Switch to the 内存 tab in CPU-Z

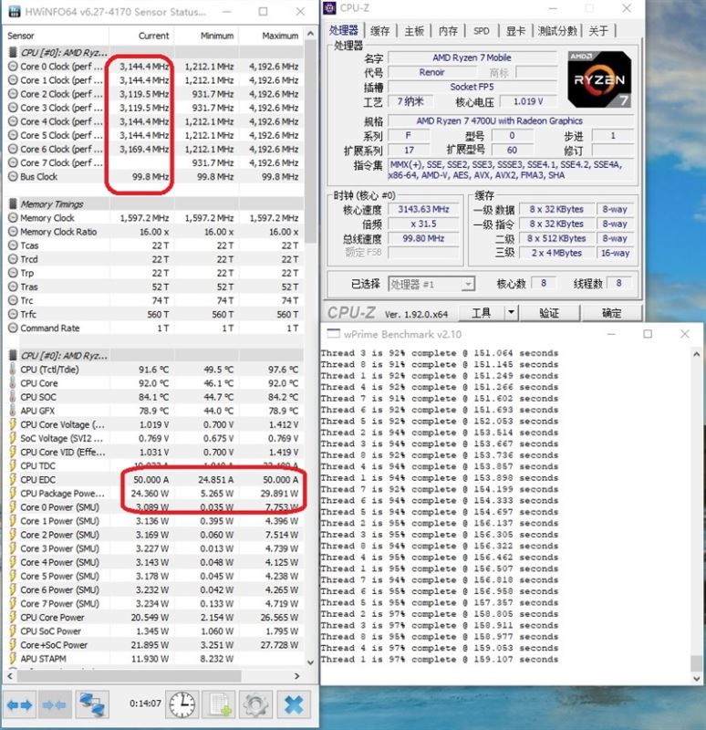(448, 31)
